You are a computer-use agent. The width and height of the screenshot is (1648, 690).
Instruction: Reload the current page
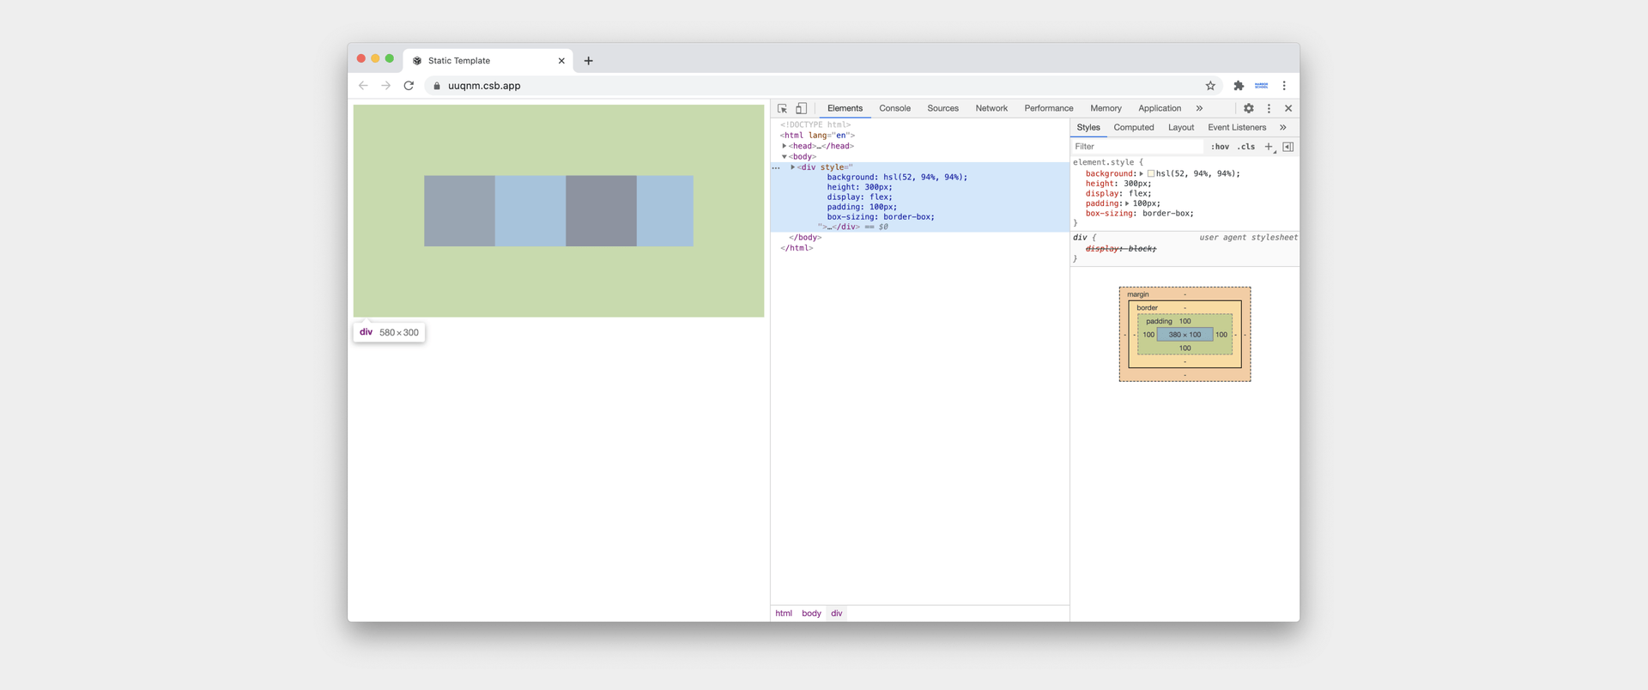pyautogui.click(x=409, y=86)
